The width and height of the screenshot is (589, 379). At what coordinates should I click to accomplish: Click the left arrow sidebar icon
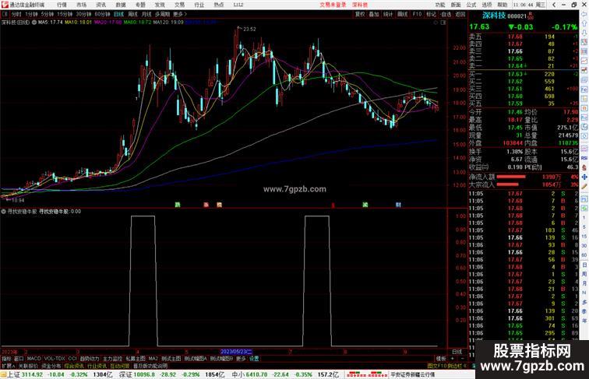584,14
